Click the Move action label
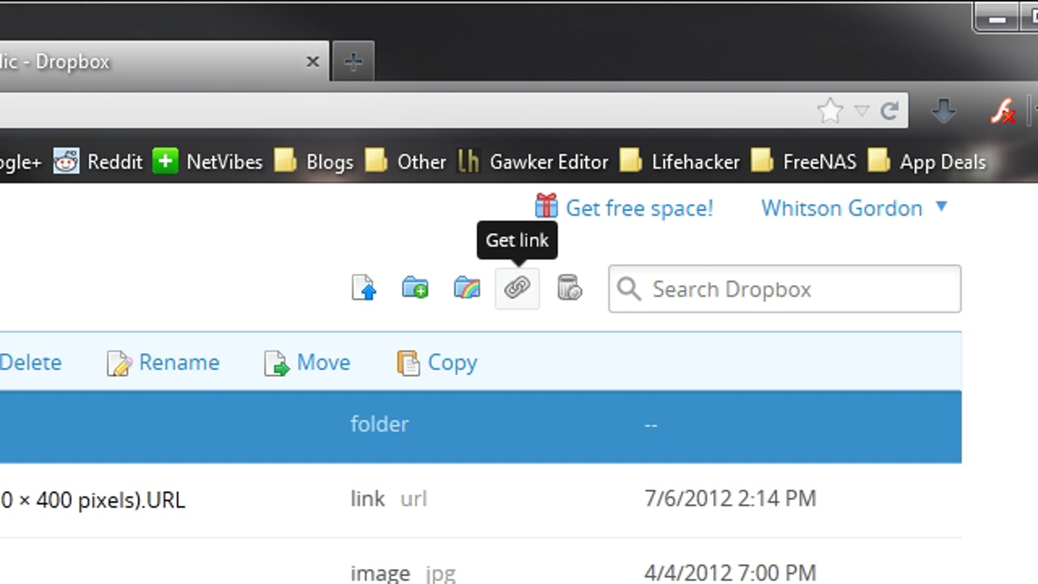 pos(323,362)
